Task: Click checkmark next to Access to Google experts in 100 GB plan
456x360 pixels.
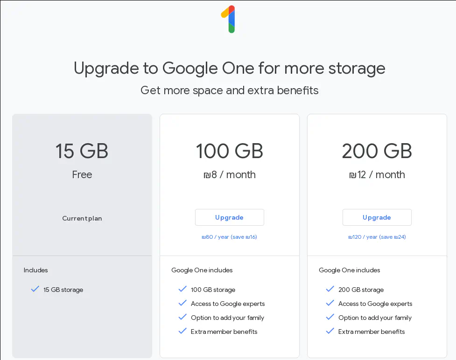Action: (182, 303)
